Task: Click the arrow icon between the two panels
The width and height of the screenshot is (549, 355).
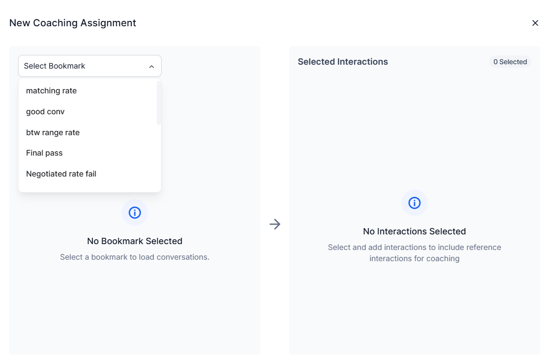Action: (275, 224)
